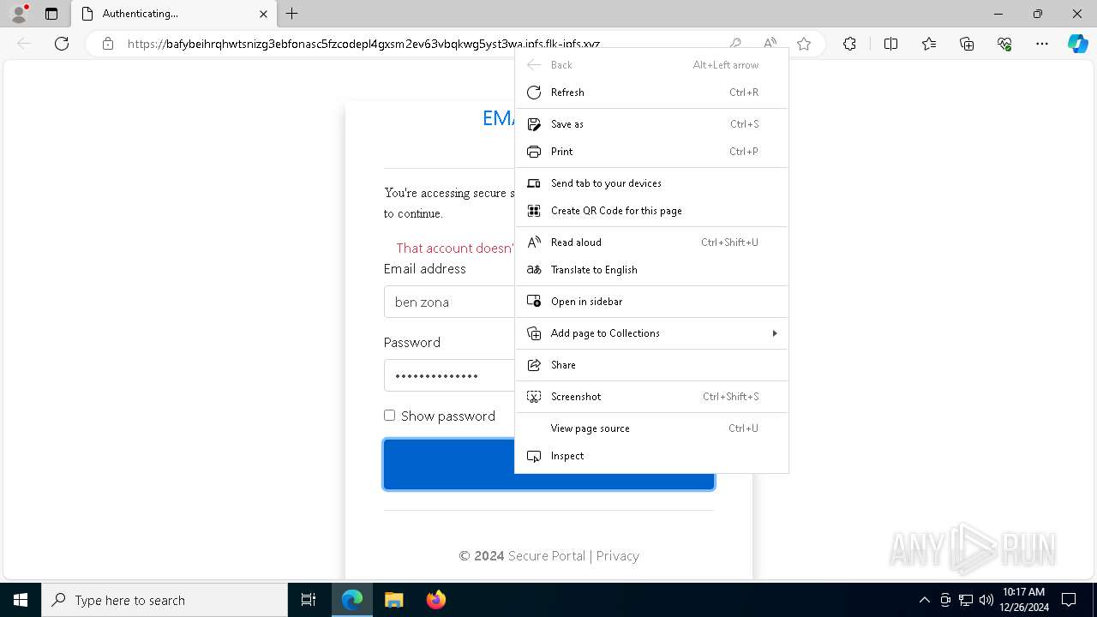Open Settings and more ellipsis menu
Image resolution: width=1097 pixels, height=617 pixels.
point(1042,44)
